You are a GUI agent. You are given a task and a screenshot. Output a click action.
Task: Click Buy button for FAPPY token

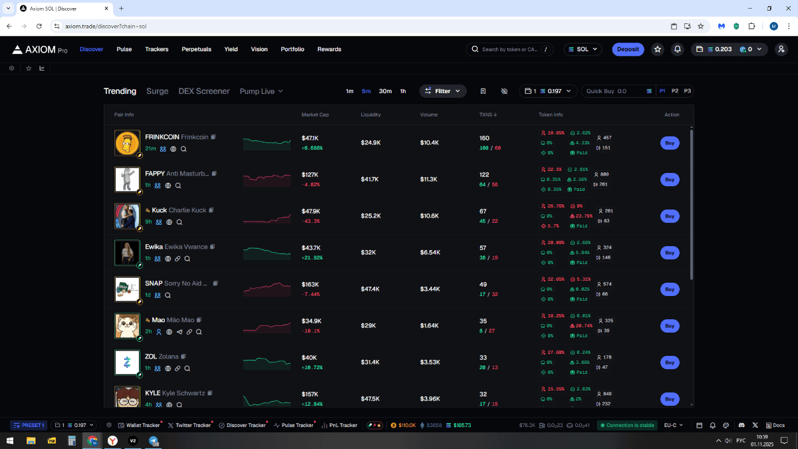[x=670, y=180]
